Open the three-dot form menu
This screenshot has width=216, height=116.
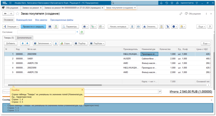pyautogui.click(x=206, y=14)
